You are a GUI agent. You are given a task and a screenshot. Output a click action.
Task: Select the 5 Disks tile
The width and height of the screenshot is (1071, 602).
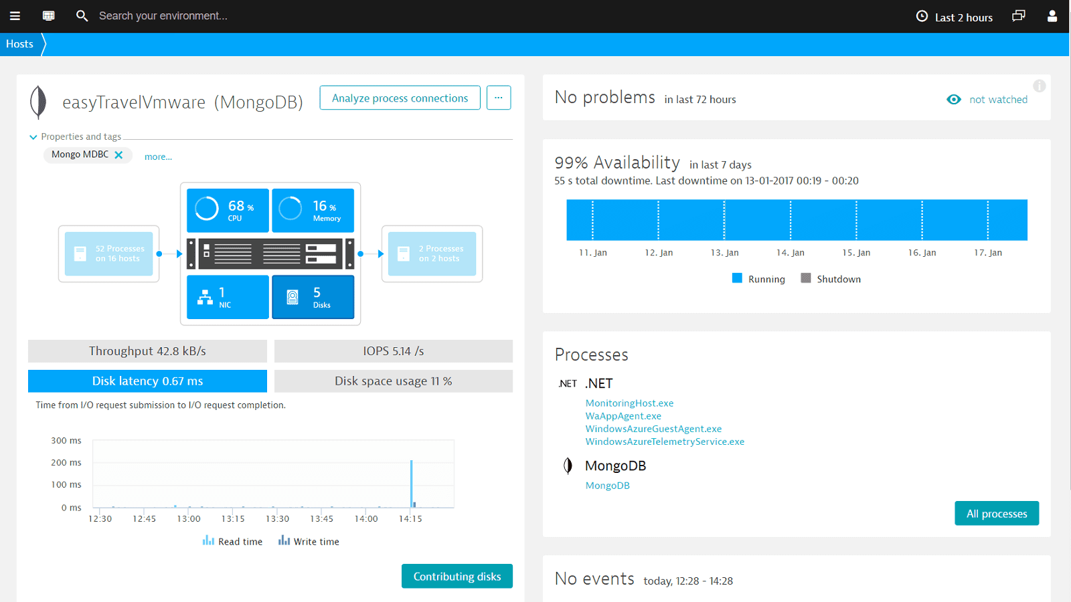pyautogui.click(x=313, y=297)
